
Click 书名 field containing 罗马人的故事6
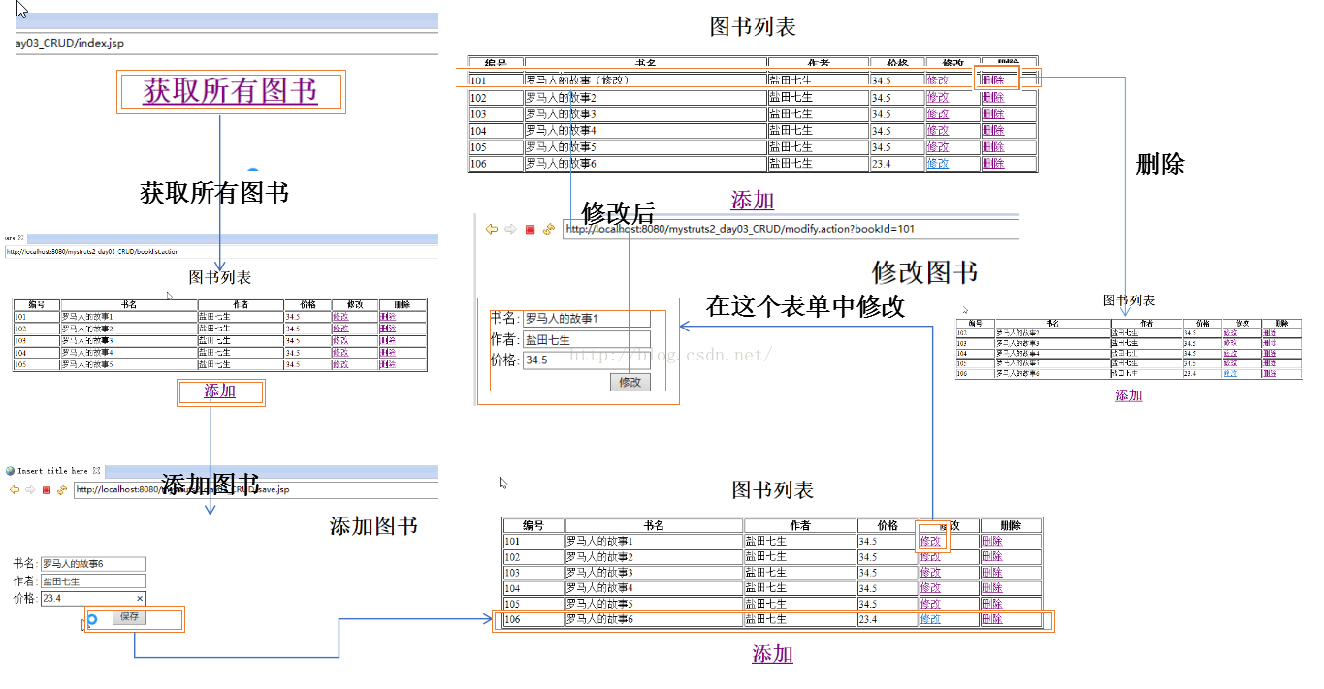coord(93,564)
